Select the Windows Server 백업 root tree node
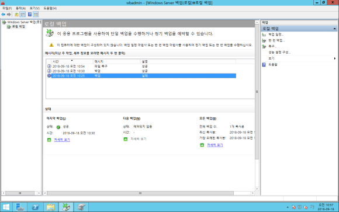The image size is (339, 212). 24,22
